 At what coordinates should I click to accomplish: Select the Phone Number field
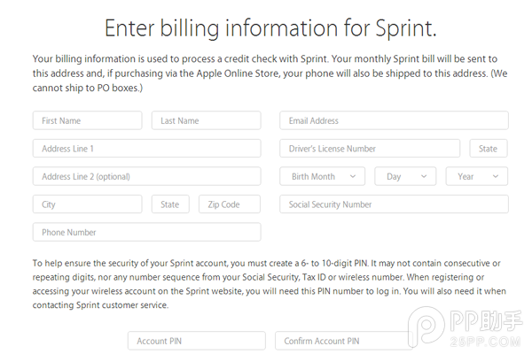point(146,232)
